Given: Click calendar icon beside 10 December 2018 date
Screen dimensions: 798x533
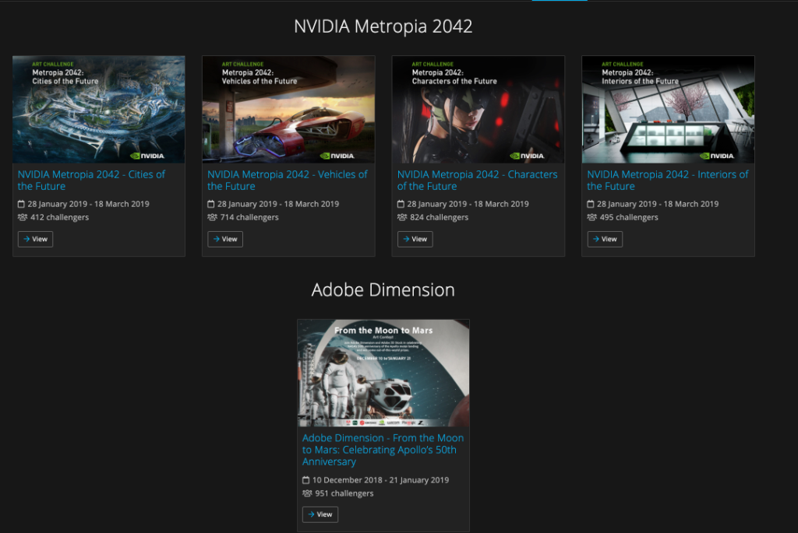Looking at the screenshot, I should pos(305,480).
